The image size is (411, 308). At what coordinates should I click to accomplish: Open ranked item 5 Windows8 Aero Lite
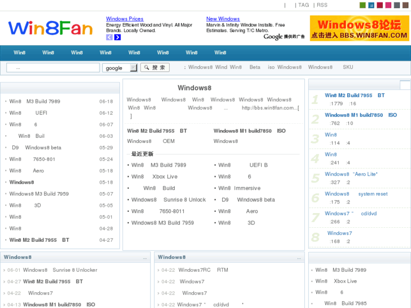pyautogui.click(x=351, y=174)
